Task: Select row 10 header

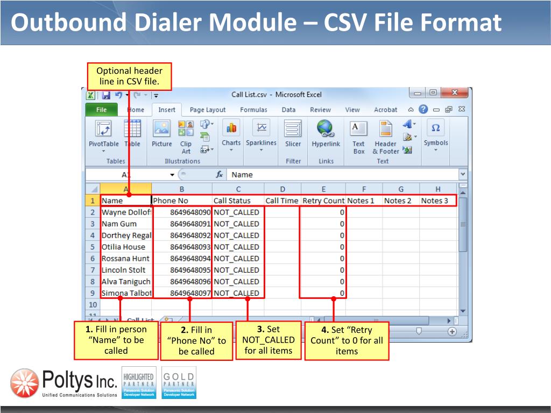Action: (93, 304)
